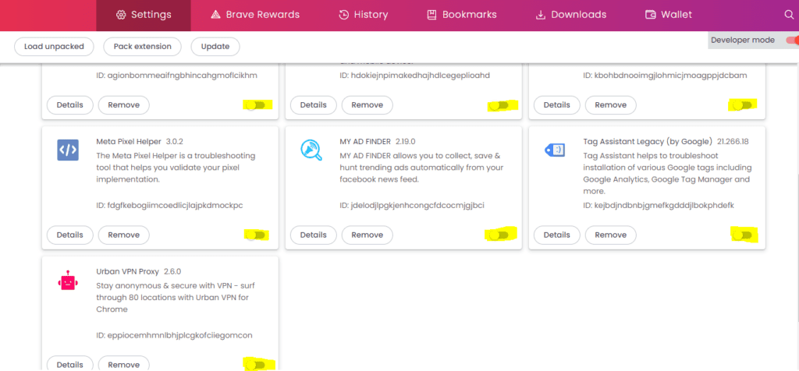Open the History tab

364,15
